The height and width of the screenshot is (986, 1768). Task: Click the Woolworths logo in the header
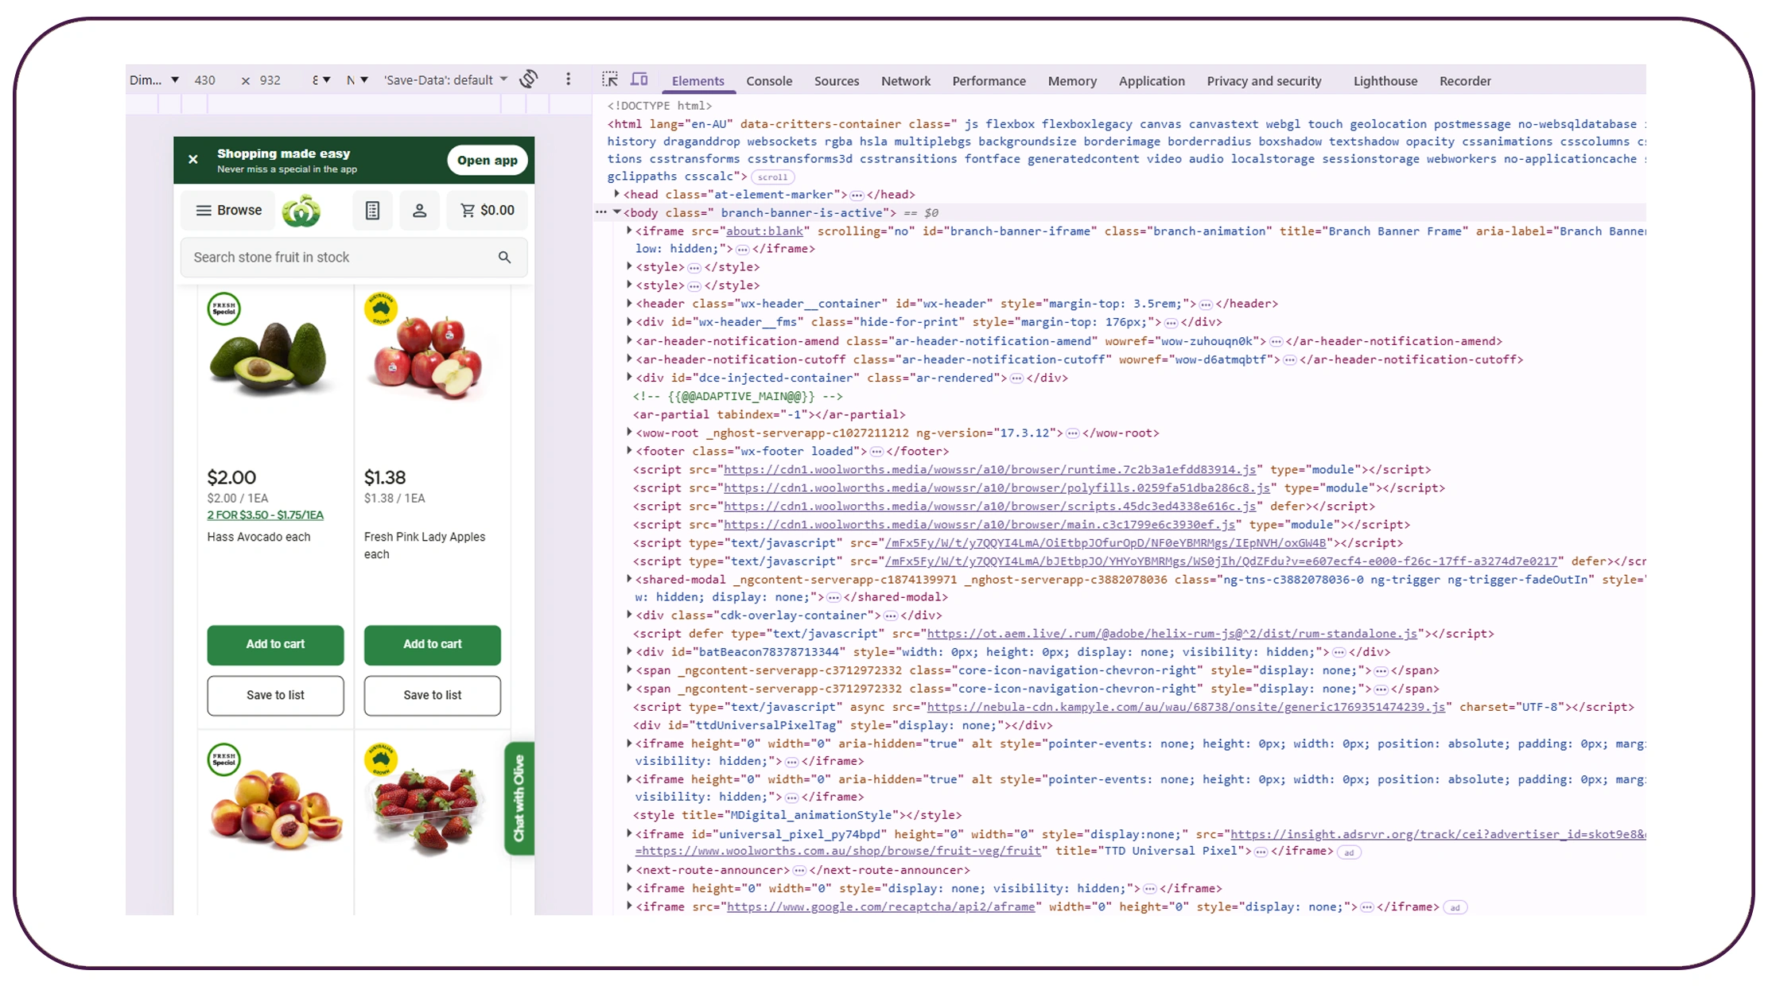tap(303, 210)
